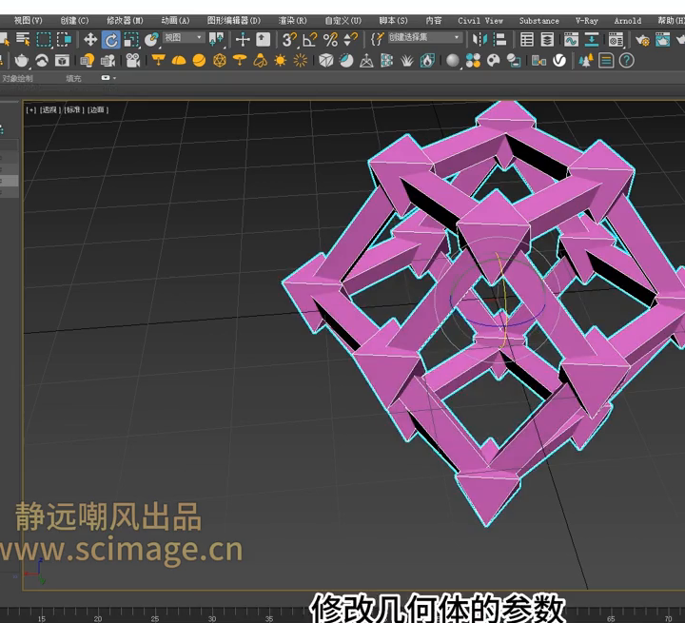Click the paint palette icon

click(493, 60)
